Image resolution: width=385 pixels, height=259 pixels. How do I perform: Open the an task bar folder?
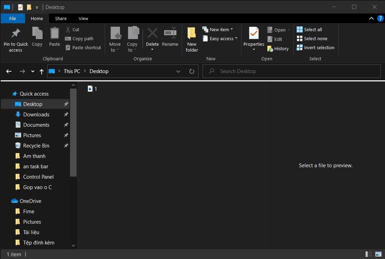(35, 167)
